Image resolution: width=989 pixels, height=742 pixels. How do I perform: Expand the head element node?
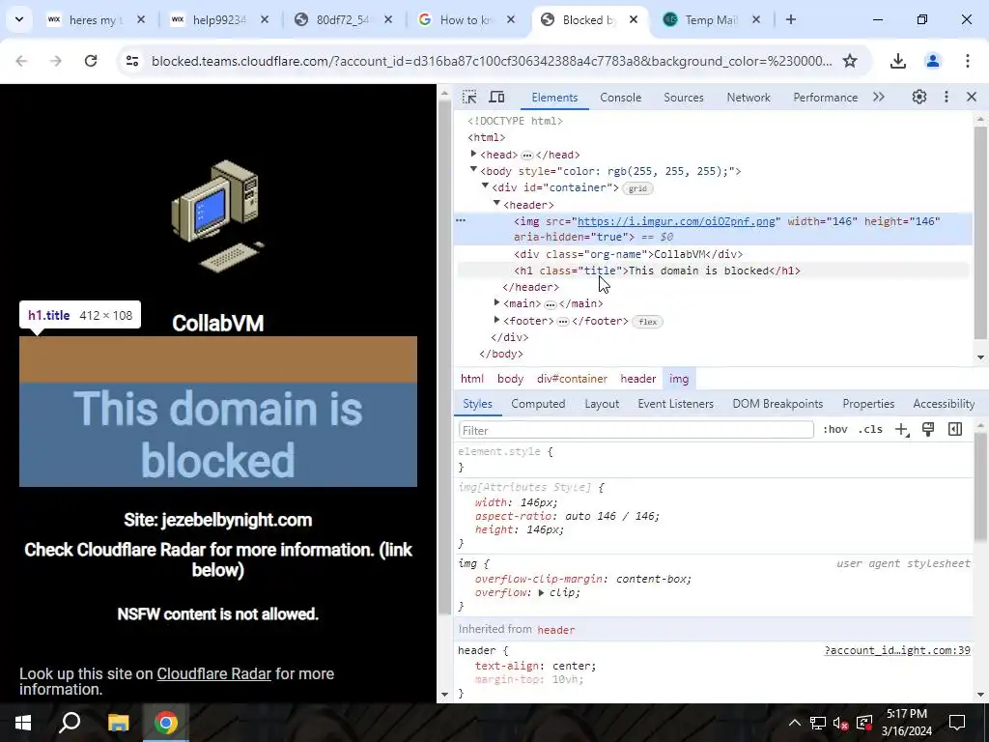473,154
